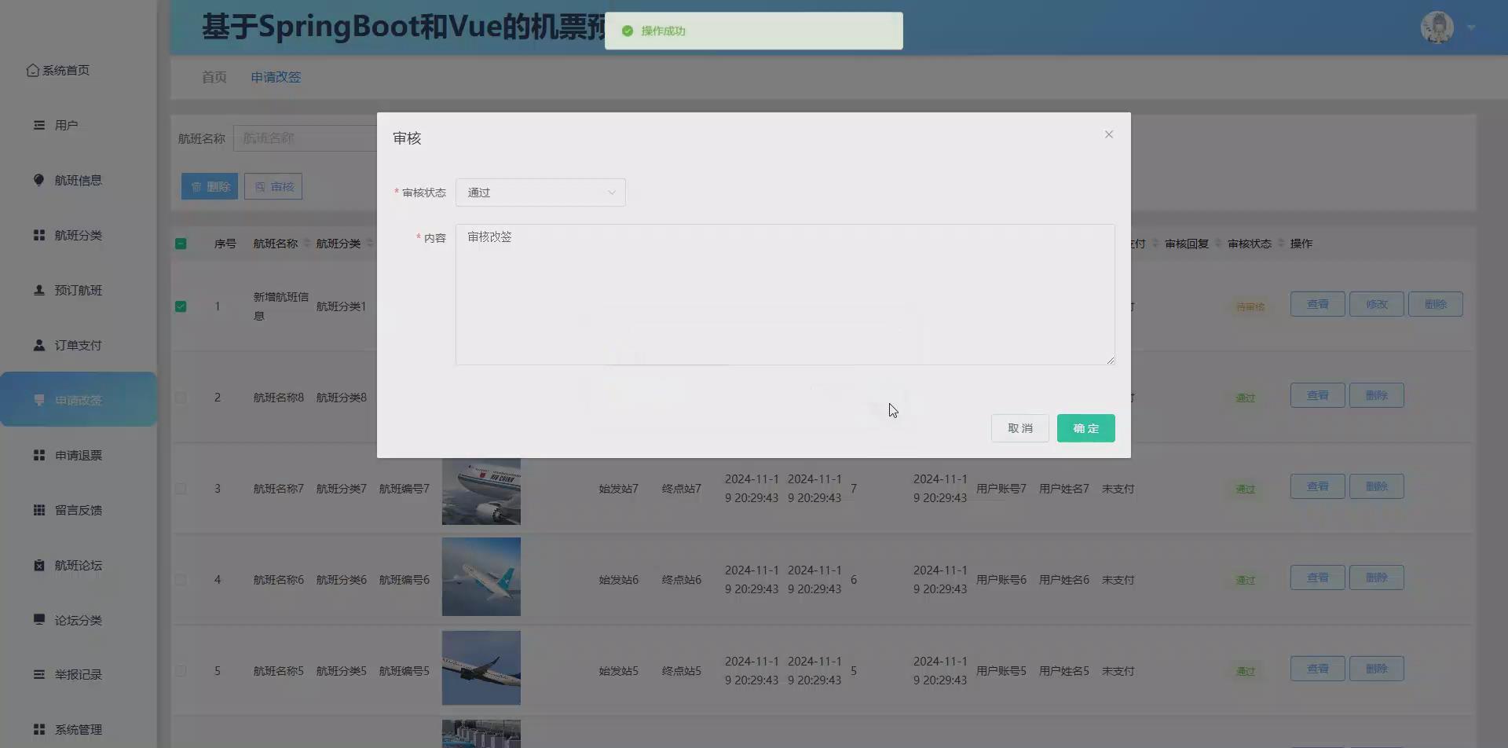Screen dimensions: 1508x748
Task: Sort table by 航班名称 column arrows
Action: [307, 244]
